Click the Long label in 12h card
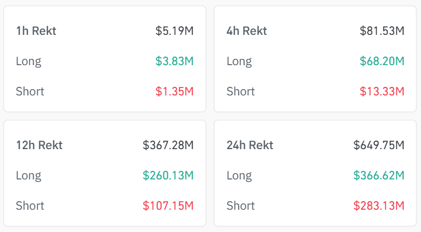Screen dimensions: 421x232 pos(29,176)
